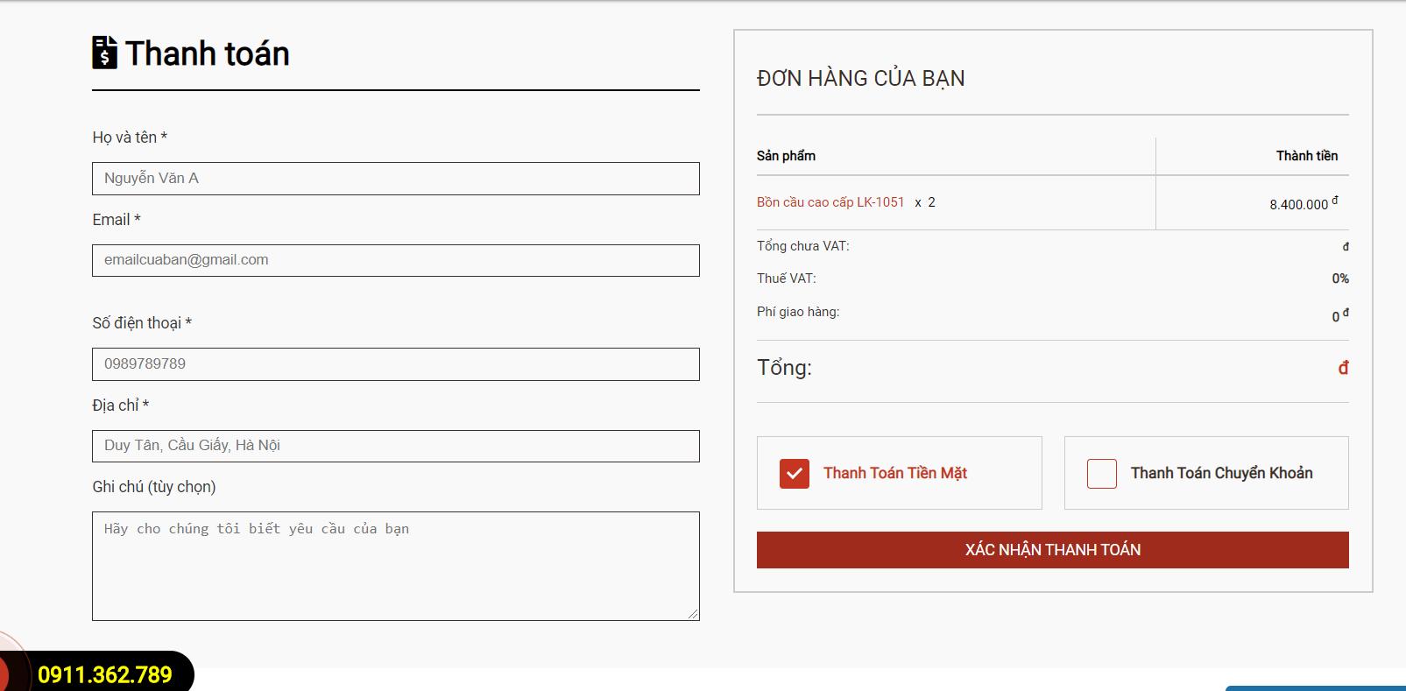Click into the Email input field
The image size is (1406, 691).
[395, 260]
